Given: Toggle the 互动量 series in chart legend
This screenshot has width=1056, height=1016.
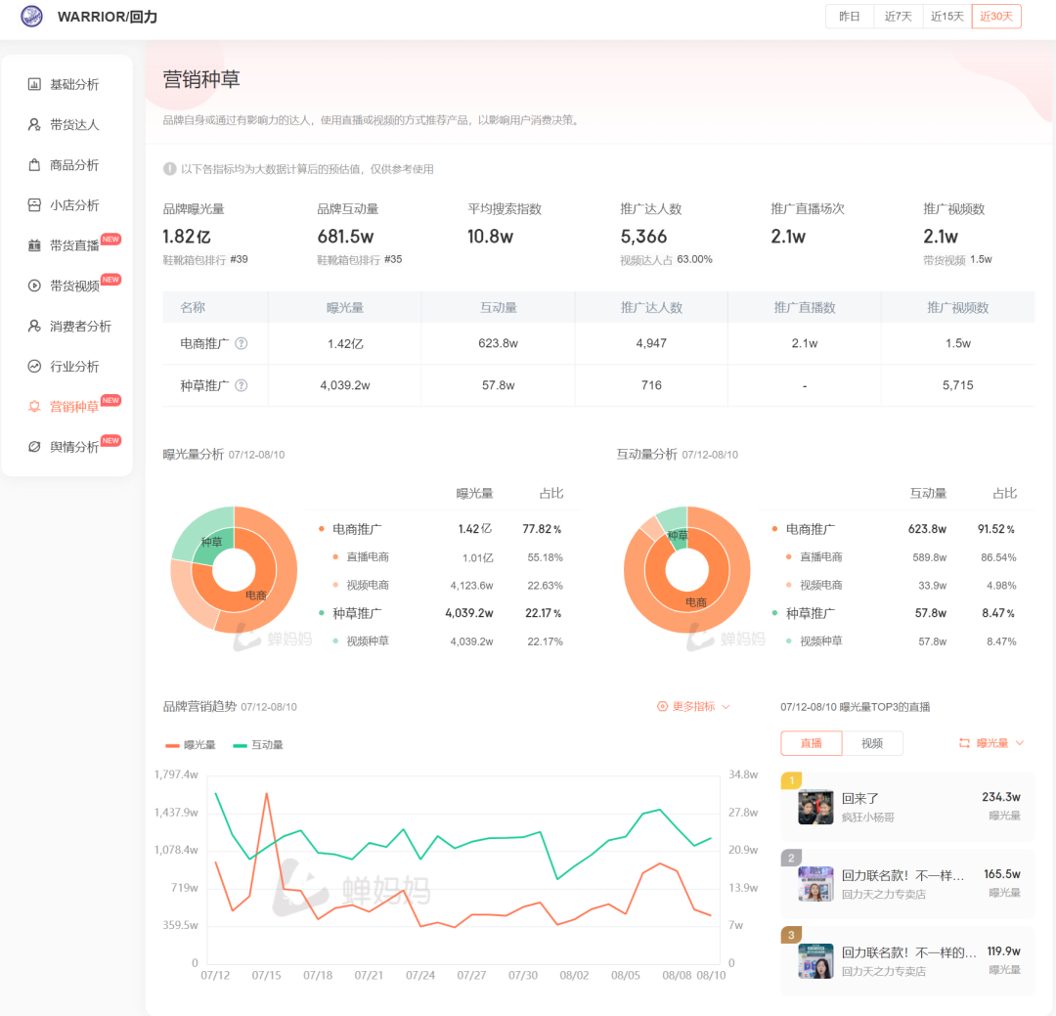Looking at the screenshot, I should click(258, 745).
